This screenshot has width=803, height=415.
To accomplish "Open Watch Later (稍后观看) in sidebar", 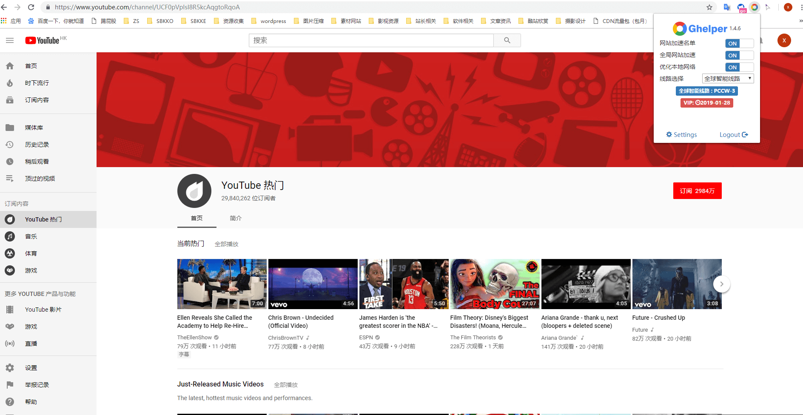I will (48, 162).
